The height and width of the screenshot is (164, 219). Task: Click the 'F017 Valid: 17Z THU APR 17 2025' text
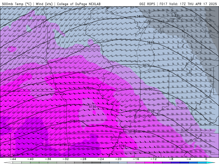(x=188, y=4)
